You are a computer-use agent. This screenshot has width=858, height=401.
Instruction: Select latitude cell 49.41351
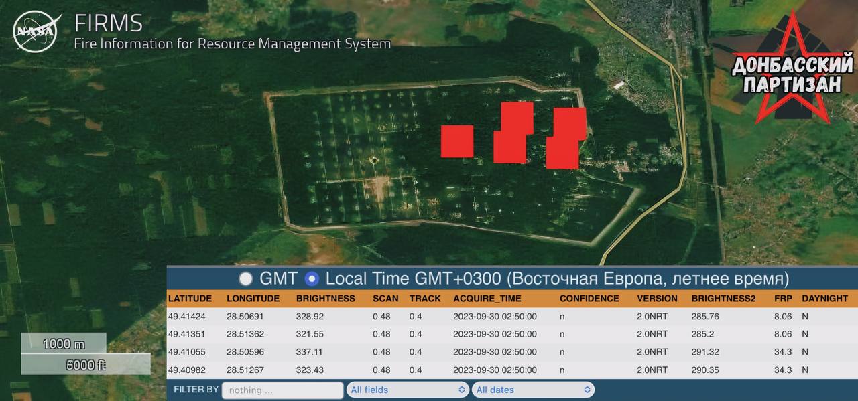pos(186,334)
